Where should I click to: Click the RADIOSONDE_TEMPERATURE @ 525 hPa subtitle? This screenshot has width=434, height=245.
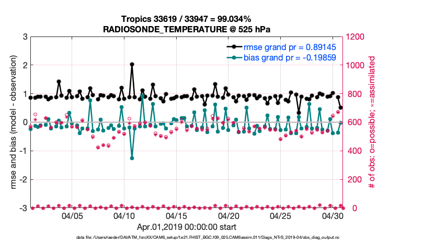click(x=187, y=29)
